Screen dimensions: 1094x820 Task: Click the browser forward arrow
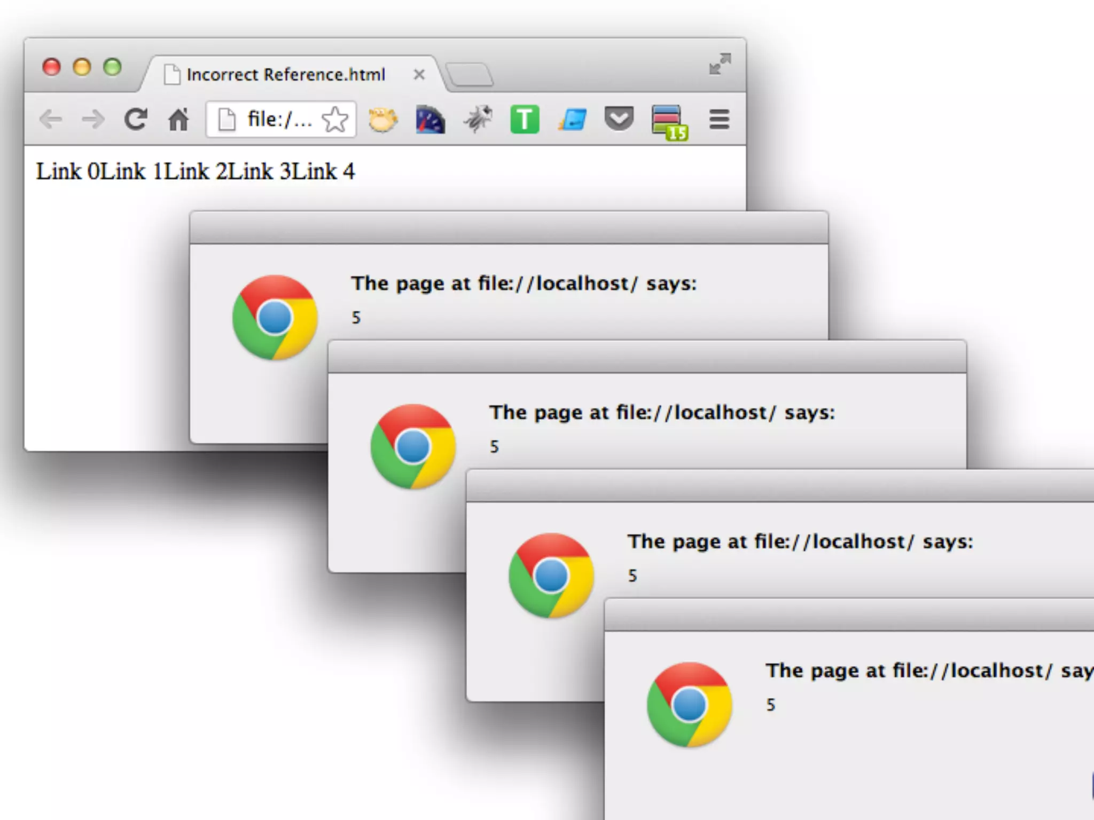tap(93, 119)
